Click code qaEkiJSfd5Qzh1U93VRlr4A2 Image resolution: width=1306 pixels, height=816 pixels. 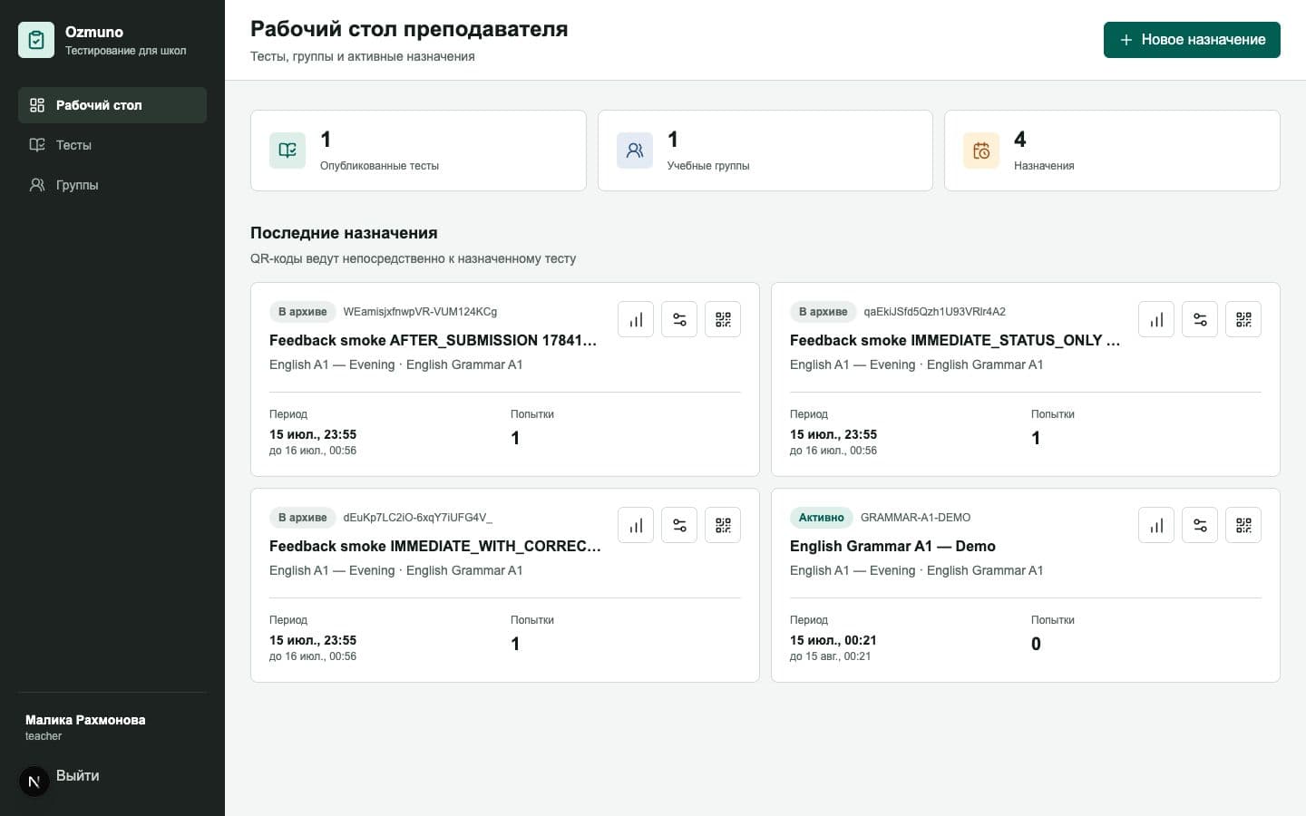[934, 312]
